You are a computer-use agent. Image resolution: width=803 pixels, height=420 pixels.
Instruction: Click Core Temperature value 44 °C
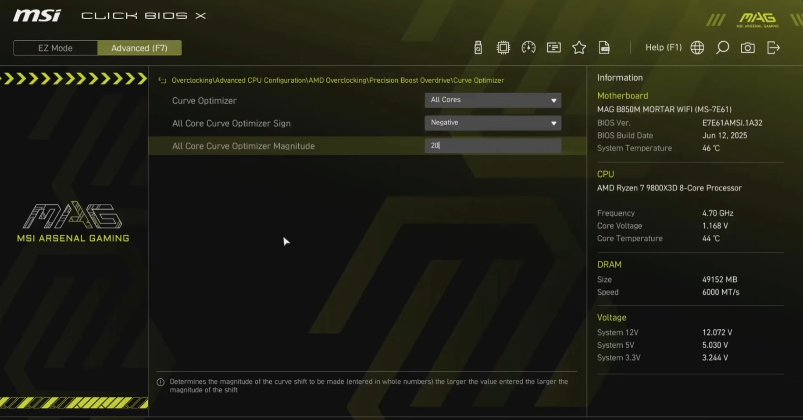(x=711, y=239)
